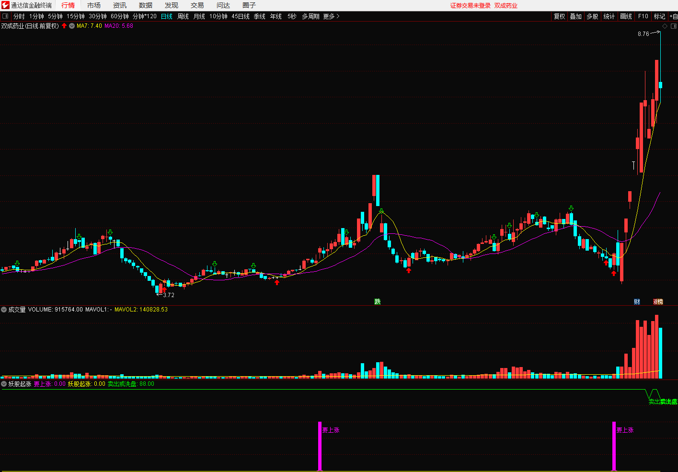Click the red up arrow beside 双成药业 title
The height and width of the screenshot is (472, 678).
click(64, 26)
